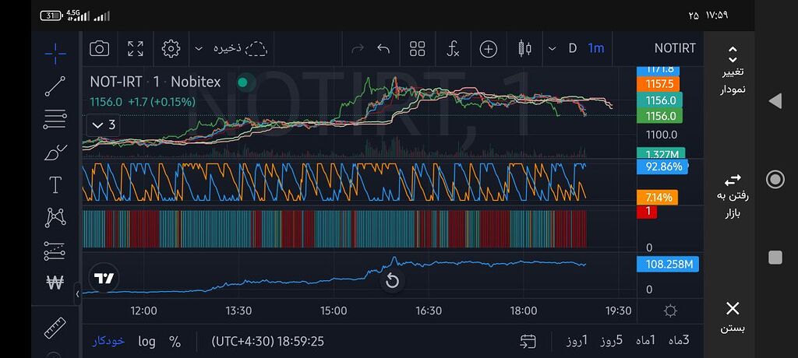Image resolution: width=798 pixels, height=358 pixels.
Task: Open chart settings gear
Action: (x=171, y=48)
